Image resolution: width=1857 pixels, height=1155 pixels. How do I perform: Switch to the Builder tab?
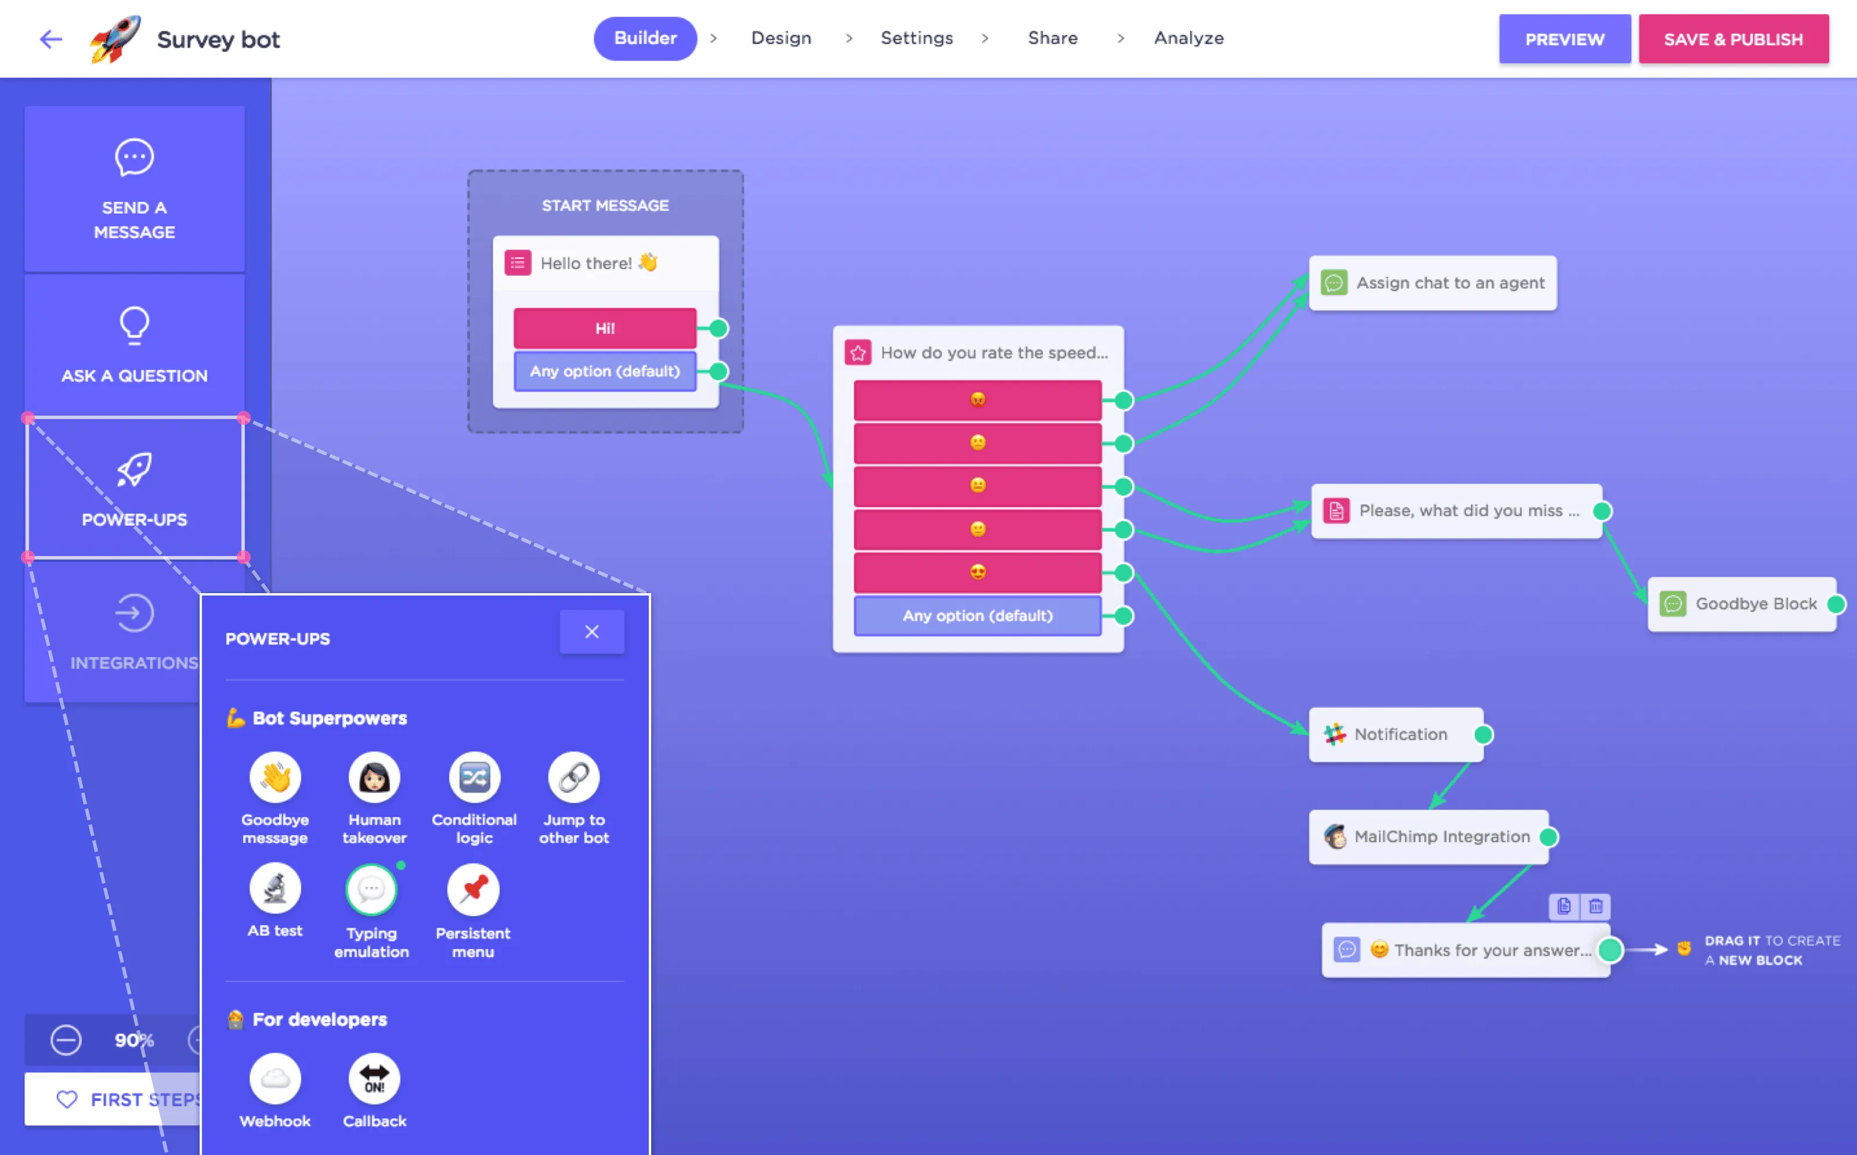645,38
